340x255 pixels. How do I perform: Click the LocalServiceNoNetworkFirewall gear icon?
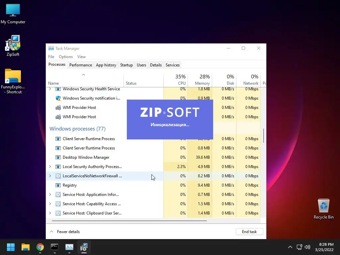point(58,176)
